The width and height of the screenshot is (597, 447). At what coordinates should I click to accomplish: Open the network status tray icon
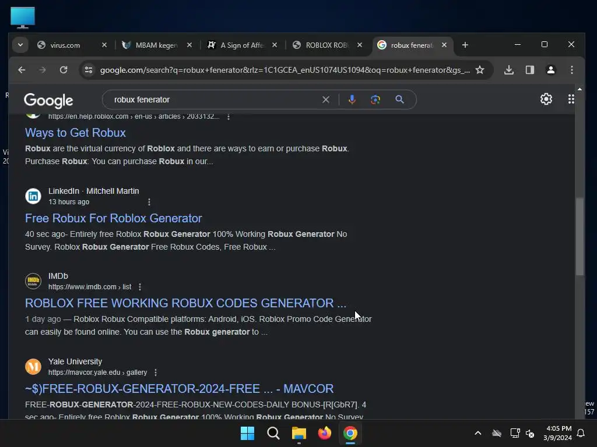point(515,433)
